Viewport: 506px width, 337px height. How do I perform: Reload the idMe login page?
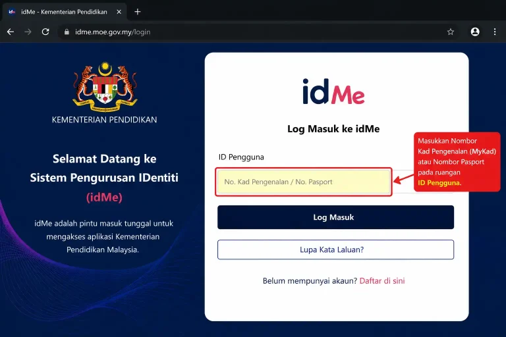[45, 32]
